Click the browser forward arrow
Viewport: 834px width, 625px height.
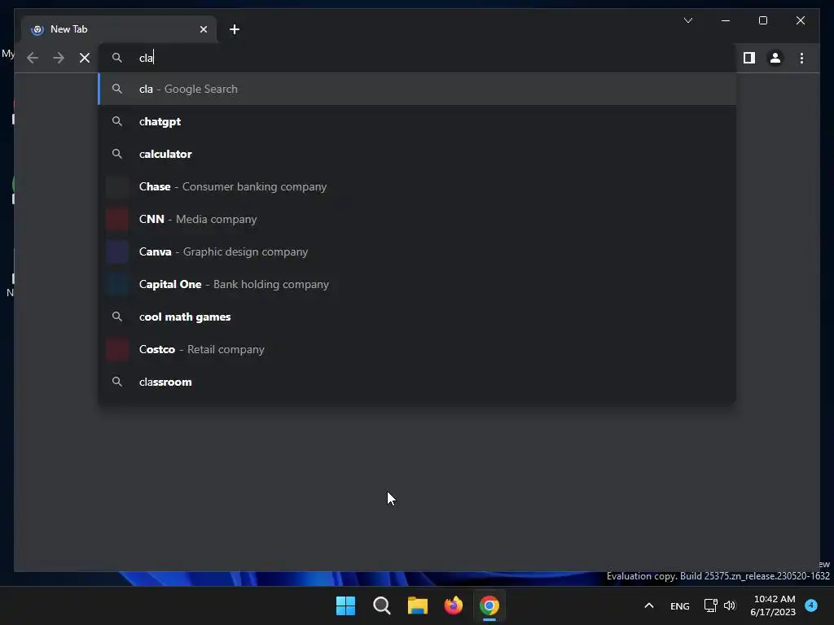pyautogui.click(x=59, y=58)
